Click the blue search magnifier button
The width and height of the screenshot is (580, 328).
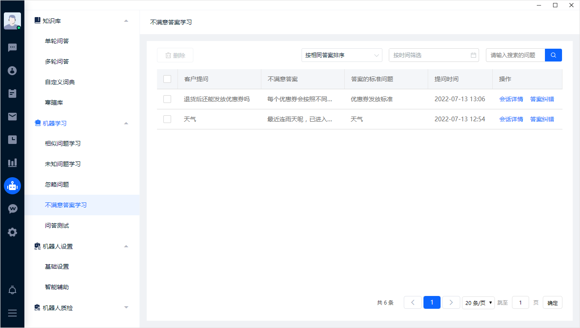553,55
